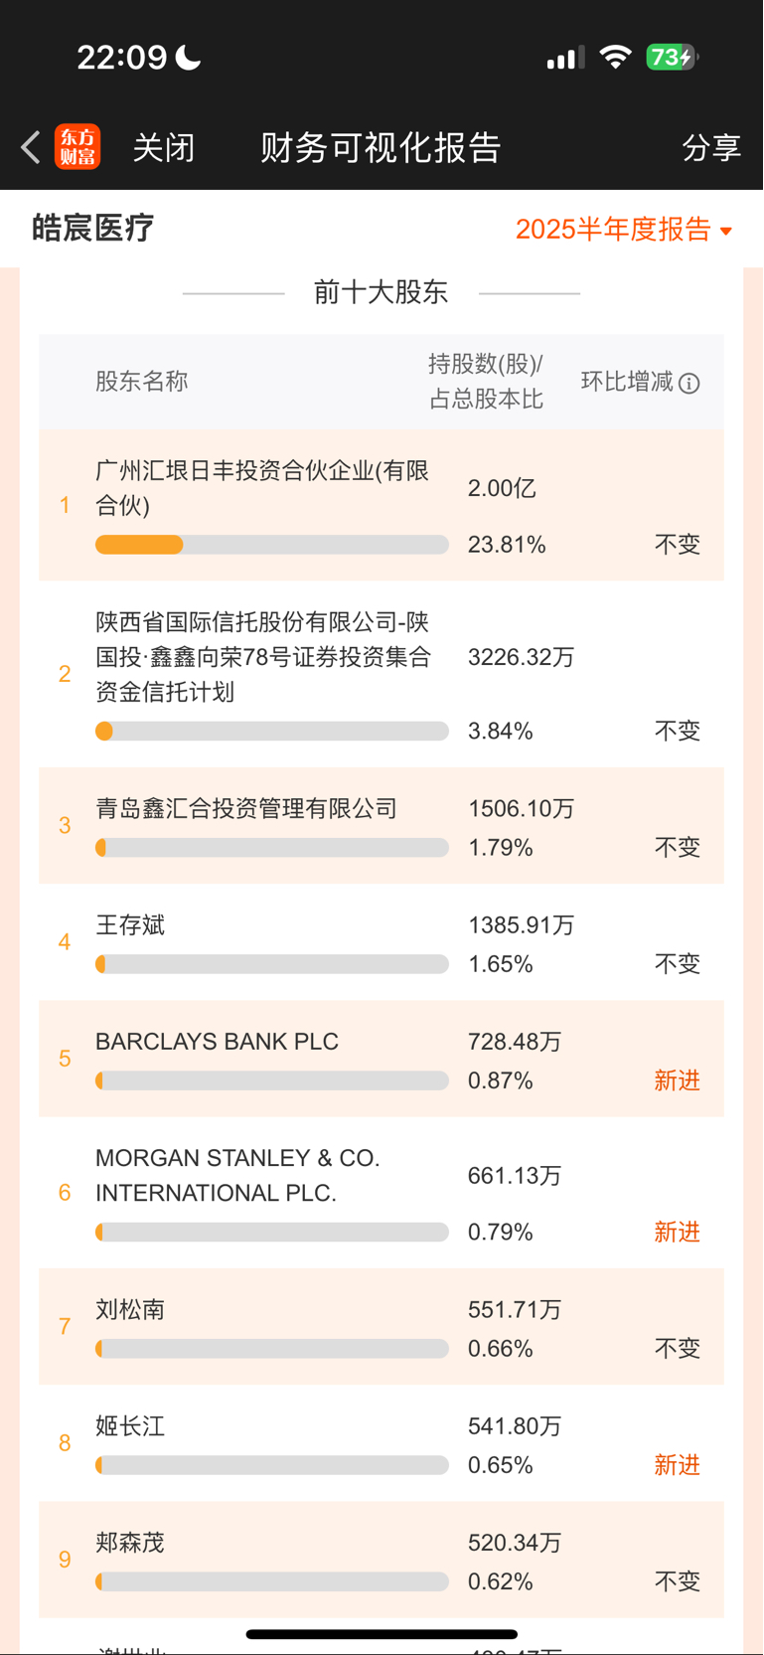
Task: Open the BARCLAYS BANK PLC row
Action: [x=382, y=1059]
